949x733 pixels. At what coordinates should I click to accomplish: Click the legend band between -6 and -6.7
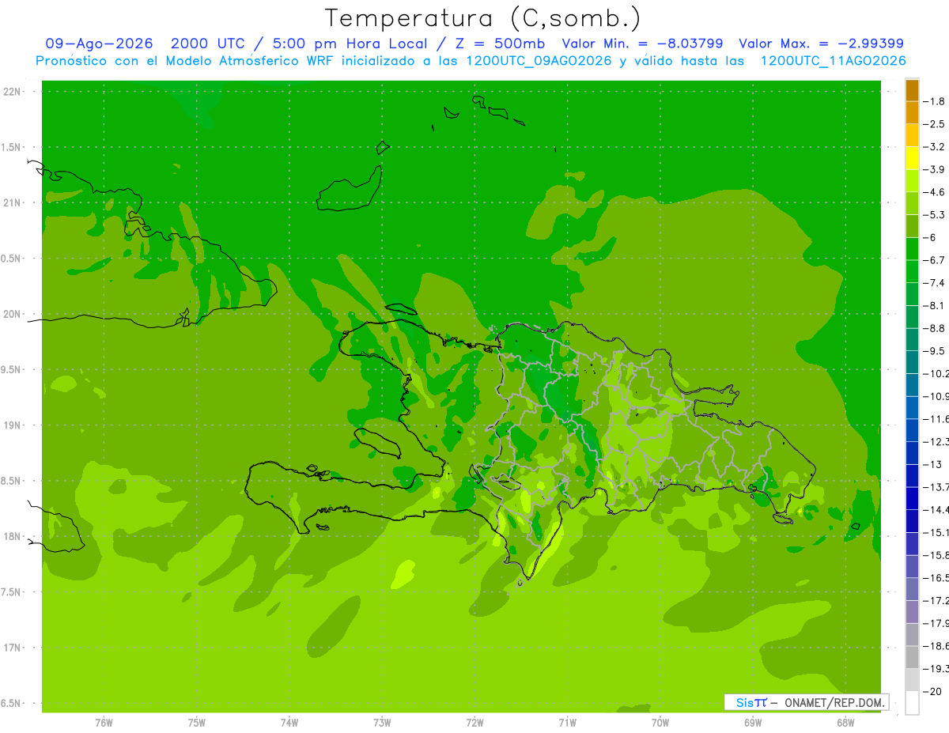coord(912,249)
